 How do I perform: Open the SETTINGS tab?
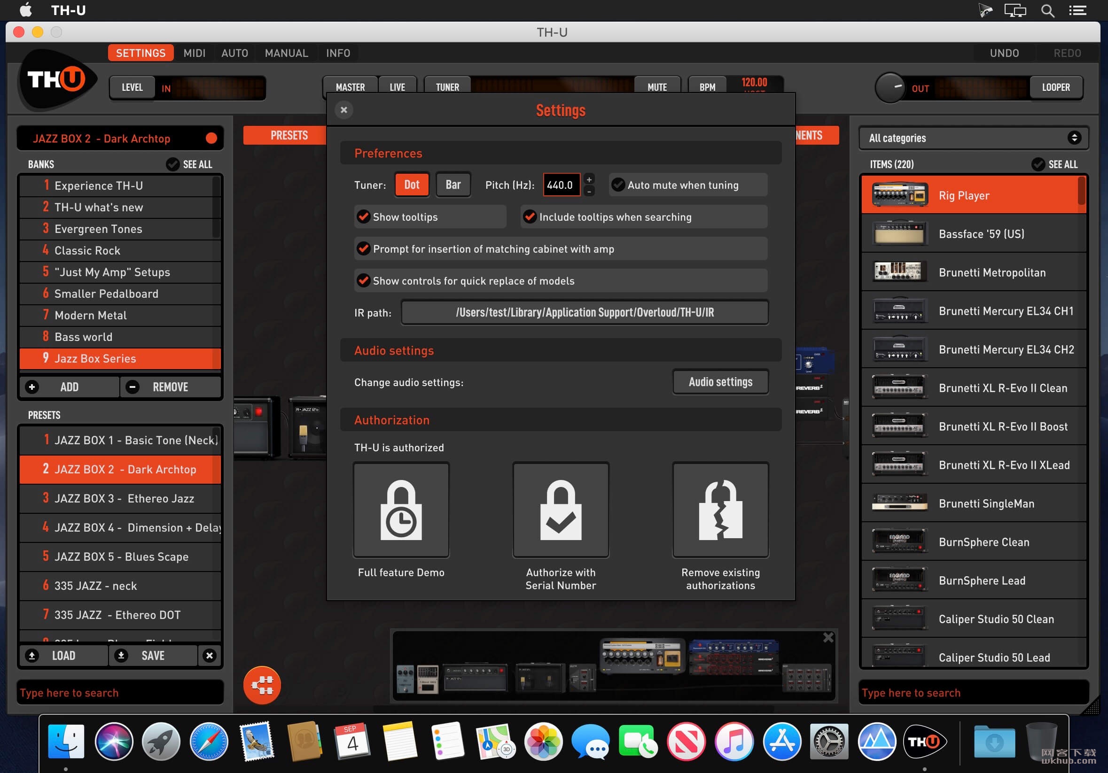tap(140, 53)
